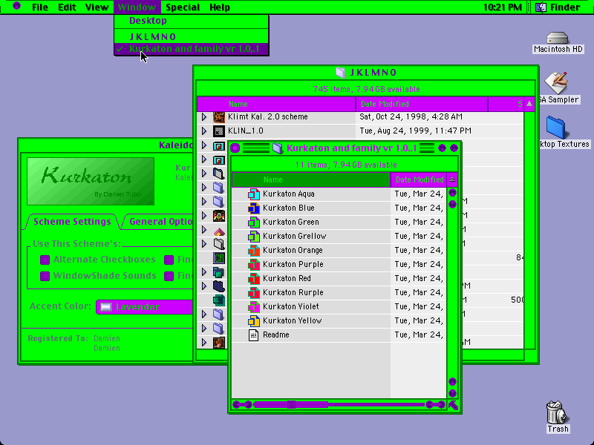Click the size box of the Kurkaton window
This screenshot has height=445, width=594.
453,405
